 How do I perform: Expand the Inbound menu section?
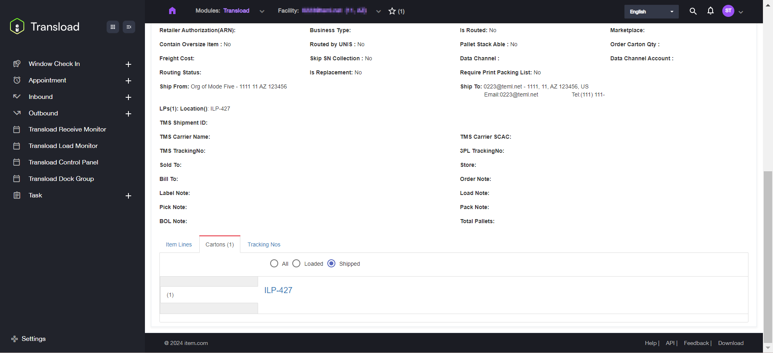point(128,97)
